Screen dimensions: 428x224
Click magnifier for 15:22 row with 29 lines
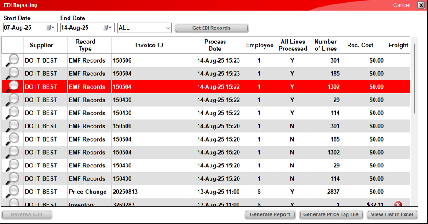(x=13, y=100)
